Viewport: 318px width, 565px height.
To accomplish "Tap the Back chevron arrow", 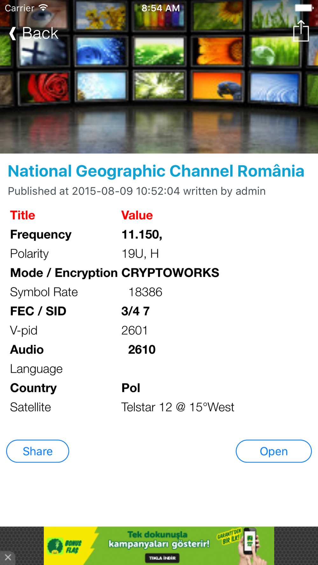I will (13, 33).
